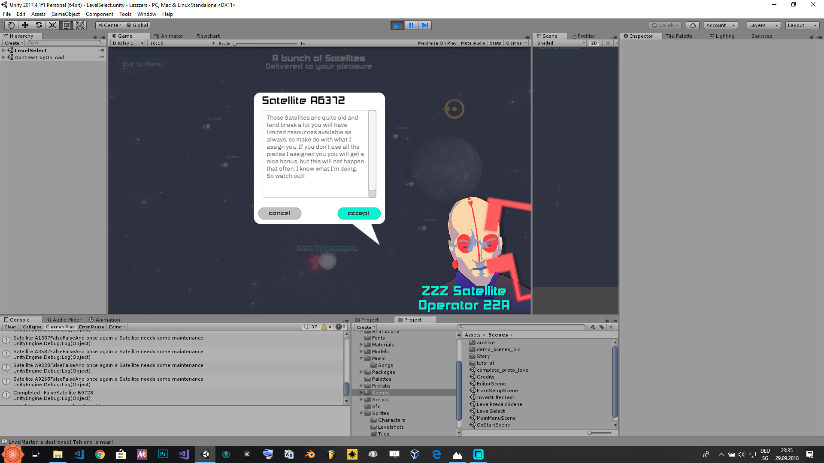Click the accept button in dialog
824x463 pixels.
[359, 213]
